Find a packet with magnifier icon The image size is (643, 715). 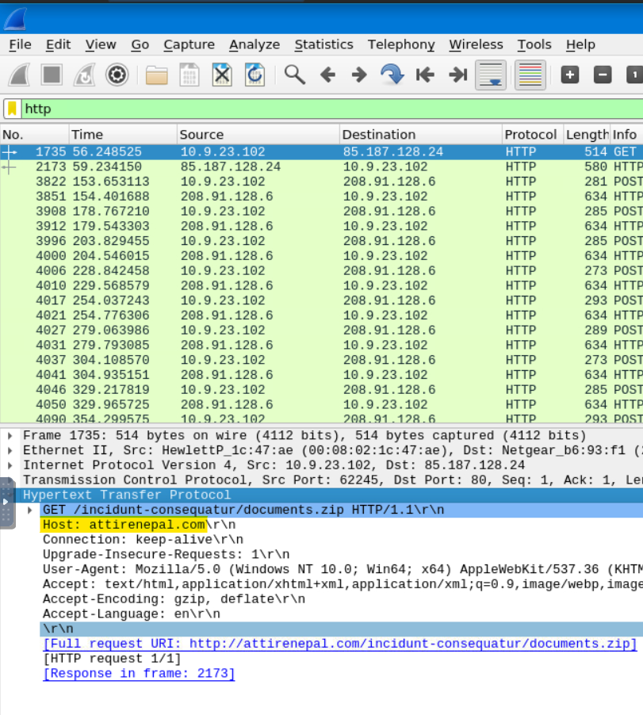coord(295,75)
